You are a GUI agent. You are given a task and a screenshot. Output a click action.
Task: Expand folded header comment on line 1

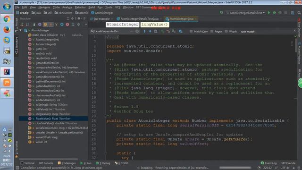pos(105,37)
